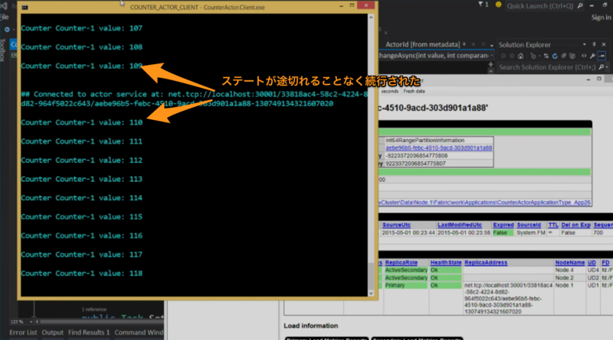Sync with Active Document in Solution Explorer
This screenshot has width=613, height=340.
[x=546, y=56]
